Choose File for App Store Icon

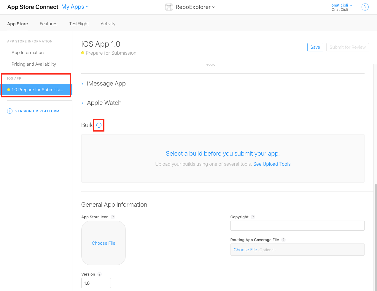tap(104, 243)
